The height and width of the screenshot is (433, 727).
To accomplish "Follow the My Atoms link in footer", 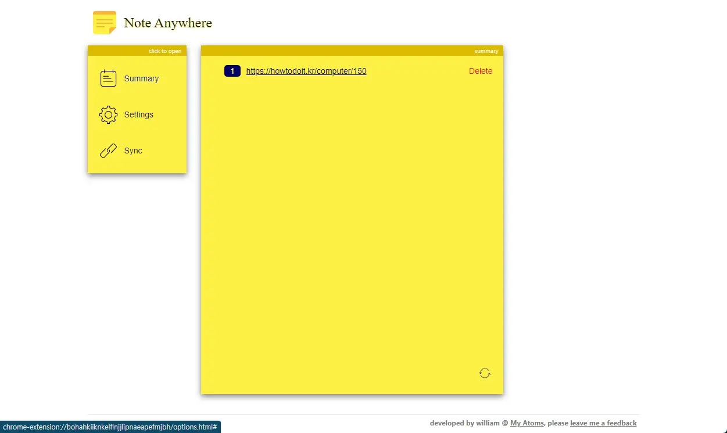I will coord(527,423).
